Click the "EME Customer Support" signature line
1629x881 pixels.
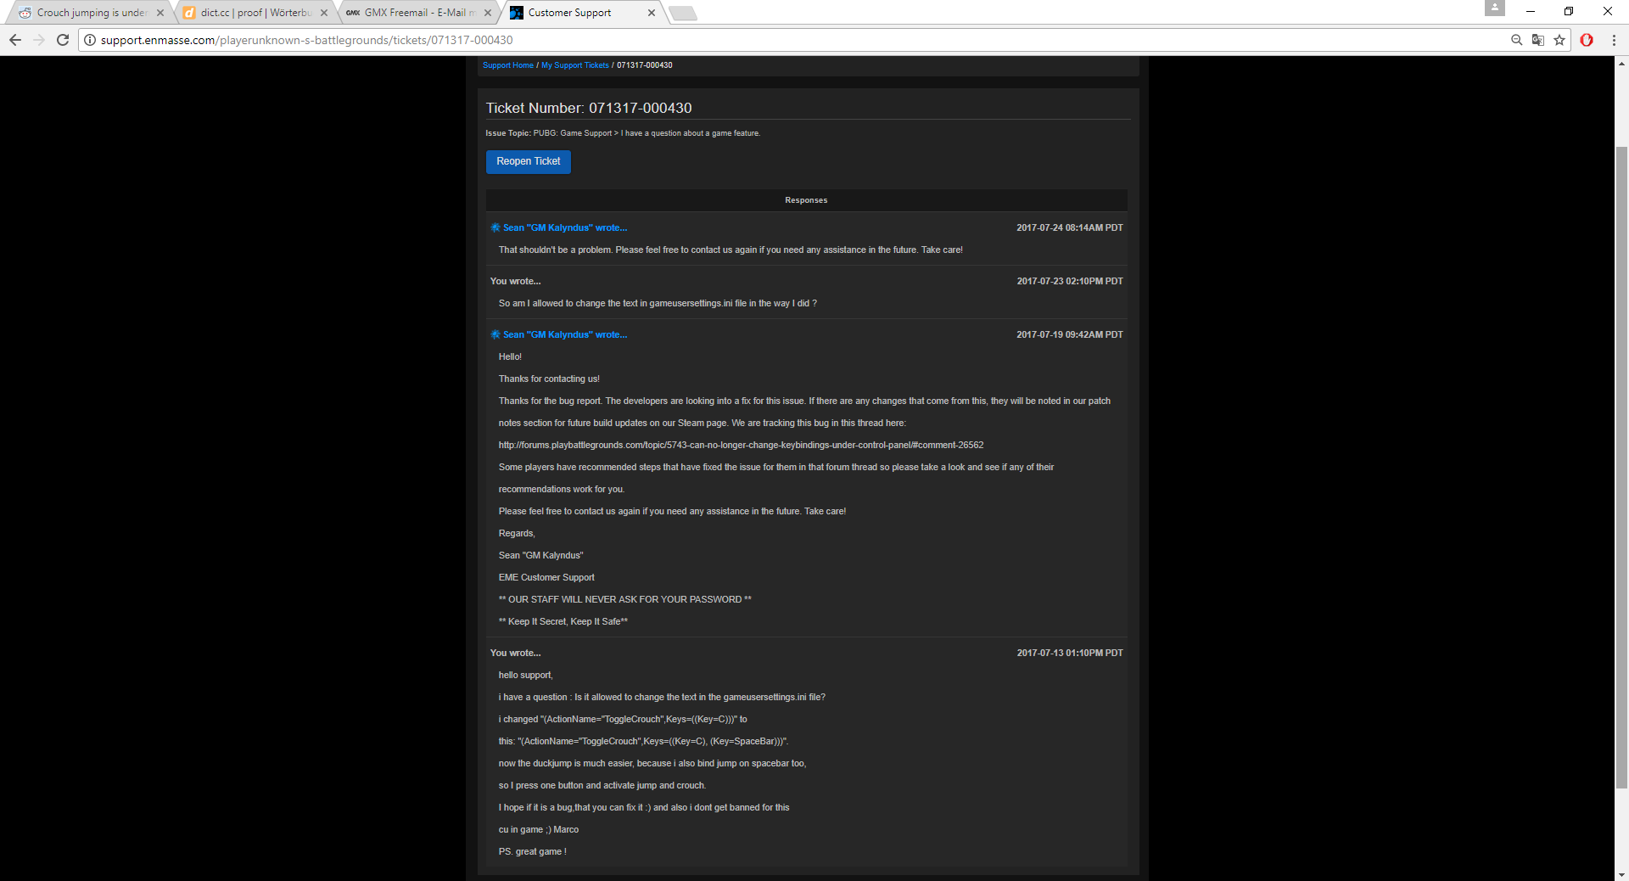point(546,577)
